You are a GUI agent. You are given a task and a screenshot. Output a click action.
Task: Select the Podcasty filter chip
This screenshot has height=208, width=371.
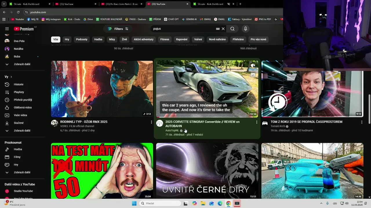coord(82,39)
